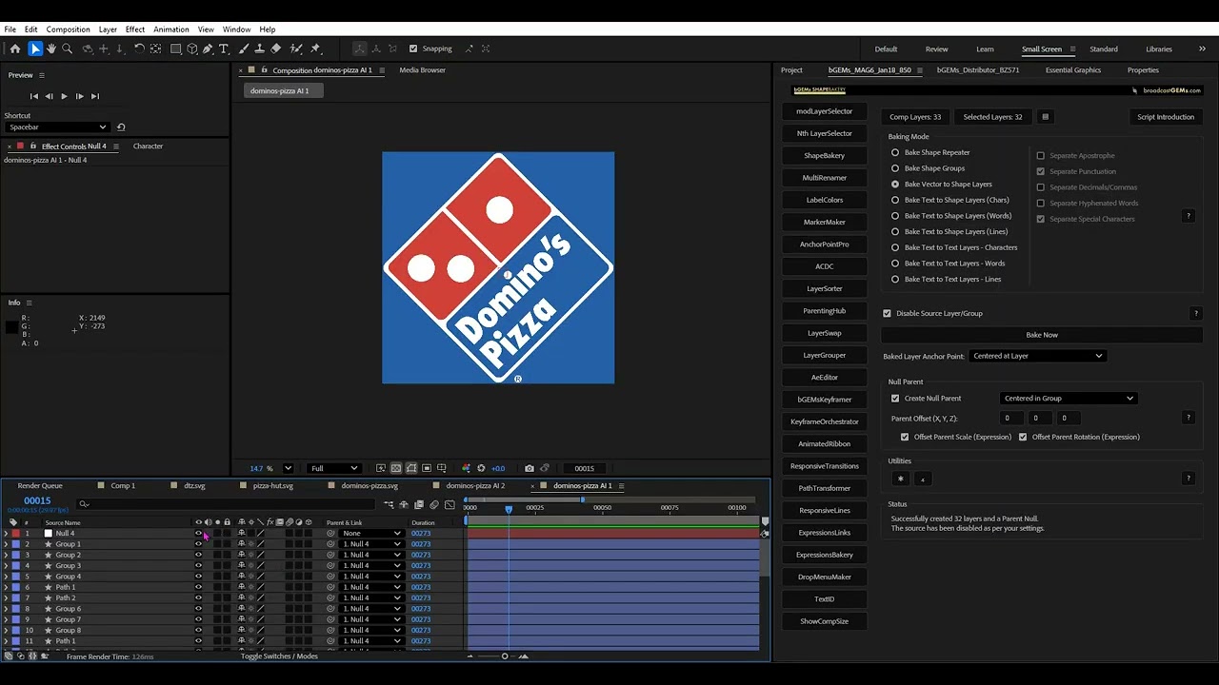The width and height of the screenshot is (1219, 685).
Task: Hide the Group 6 layer eye
Action: (x=198, y=609)
